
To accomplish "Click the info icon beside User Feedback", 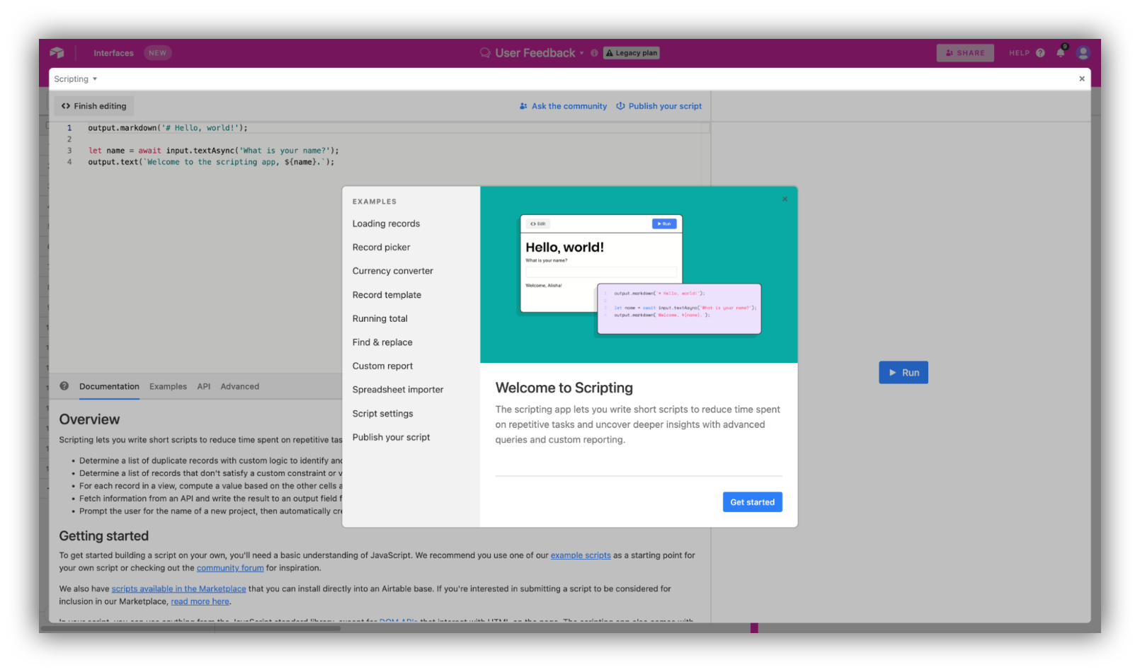I will pyautogui.click(x=594, y=53).
